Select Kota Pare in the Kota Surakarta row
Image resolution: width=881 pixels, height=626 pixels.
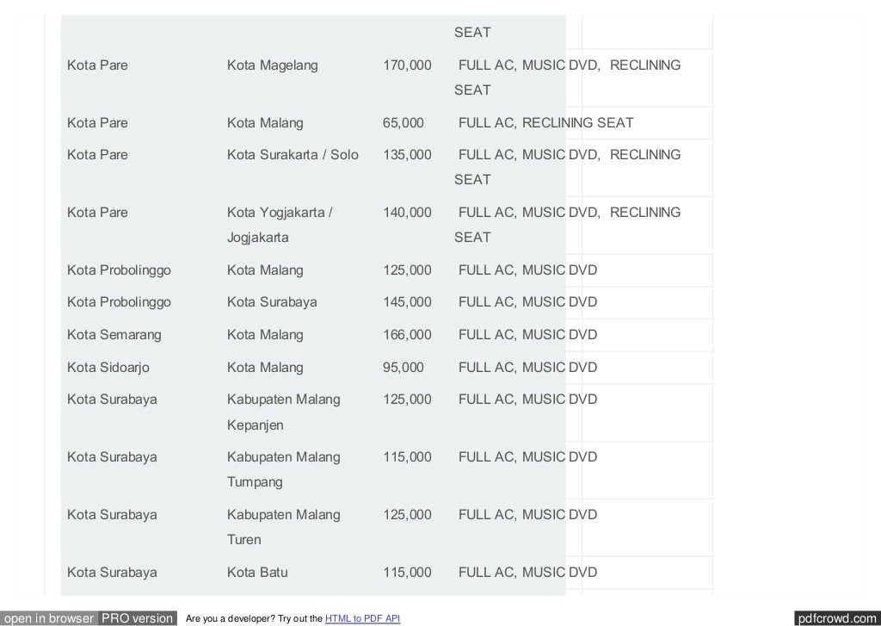pos(97,155)
